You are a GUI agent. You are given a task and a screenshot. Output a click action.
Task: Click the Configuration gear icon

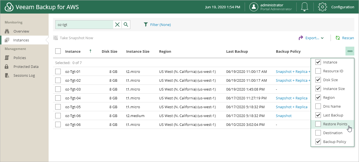tap(323, 7)
